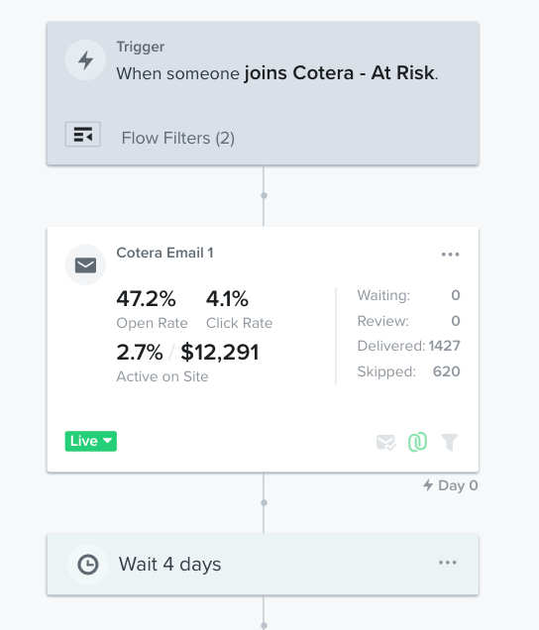Viewport: 539px width, 630px height.
Task: Toggle the UTM tracking link icon
Action: pyautogui.click(x=417, y=443)
